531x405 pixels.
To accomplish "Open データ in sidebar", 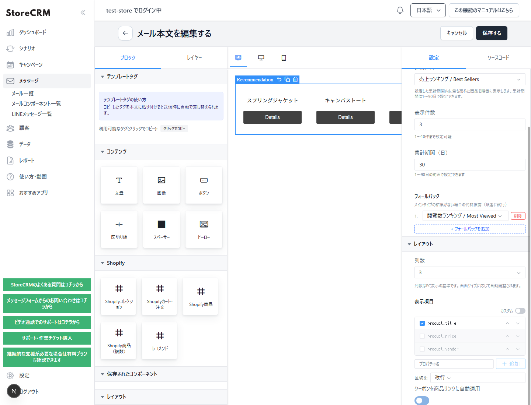I will coord(47,144).
